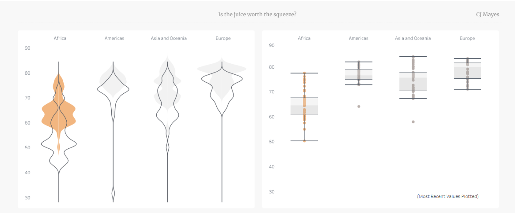The height and width of the screenshot is (213, 515).
Task: Click the CJ Mayes author link
Action: coord(487,15)
